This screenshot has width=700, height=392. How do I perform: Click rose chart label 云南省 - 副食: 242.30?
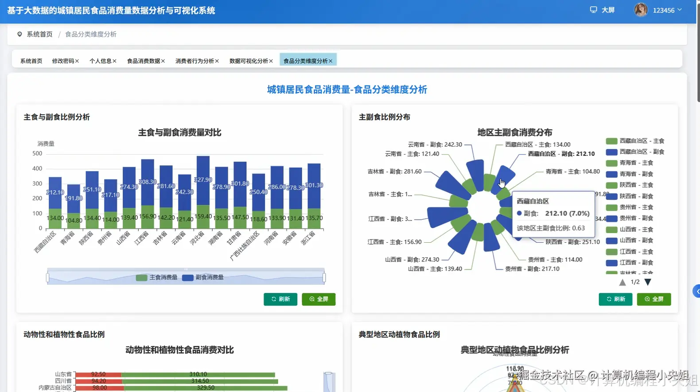click(x=435, y=144)
